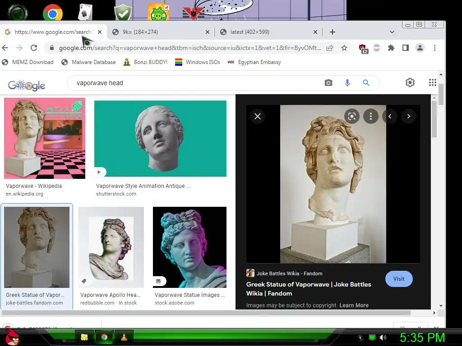
Task: Open the teal Shutterstock statue video thumbnail
Action: pyautogui.click(x=160, y=139)
